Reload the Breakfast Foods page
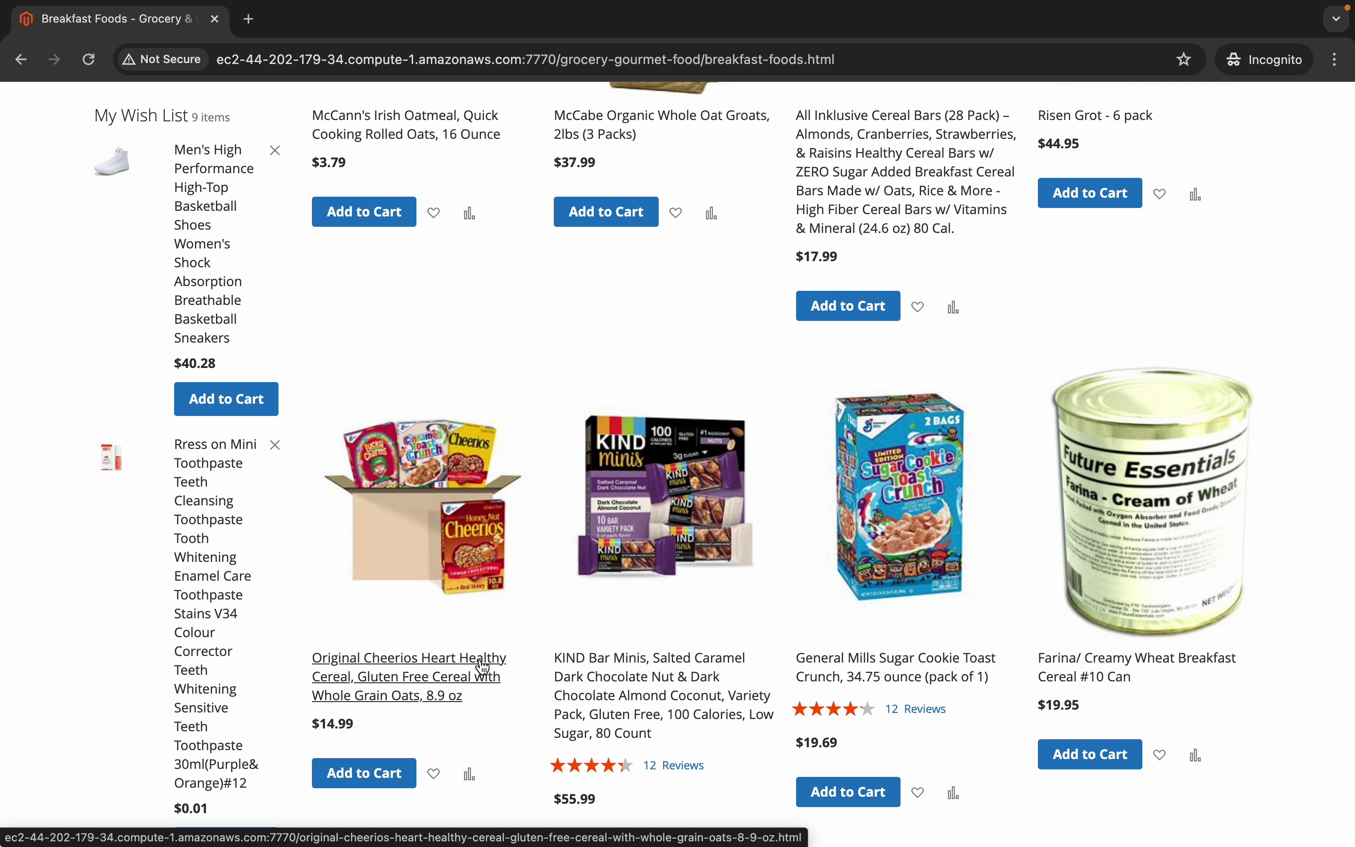This screenshot has height=847, width=1355. [x=88, y=59]
